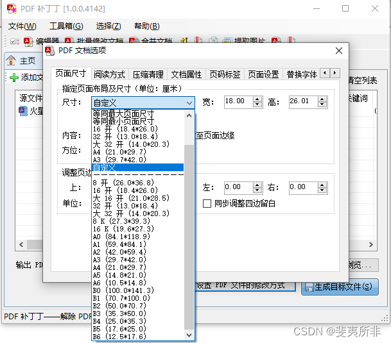The image size is (391, 343).
Task: Switch to the 替换字体 tab
Action: 302,74
